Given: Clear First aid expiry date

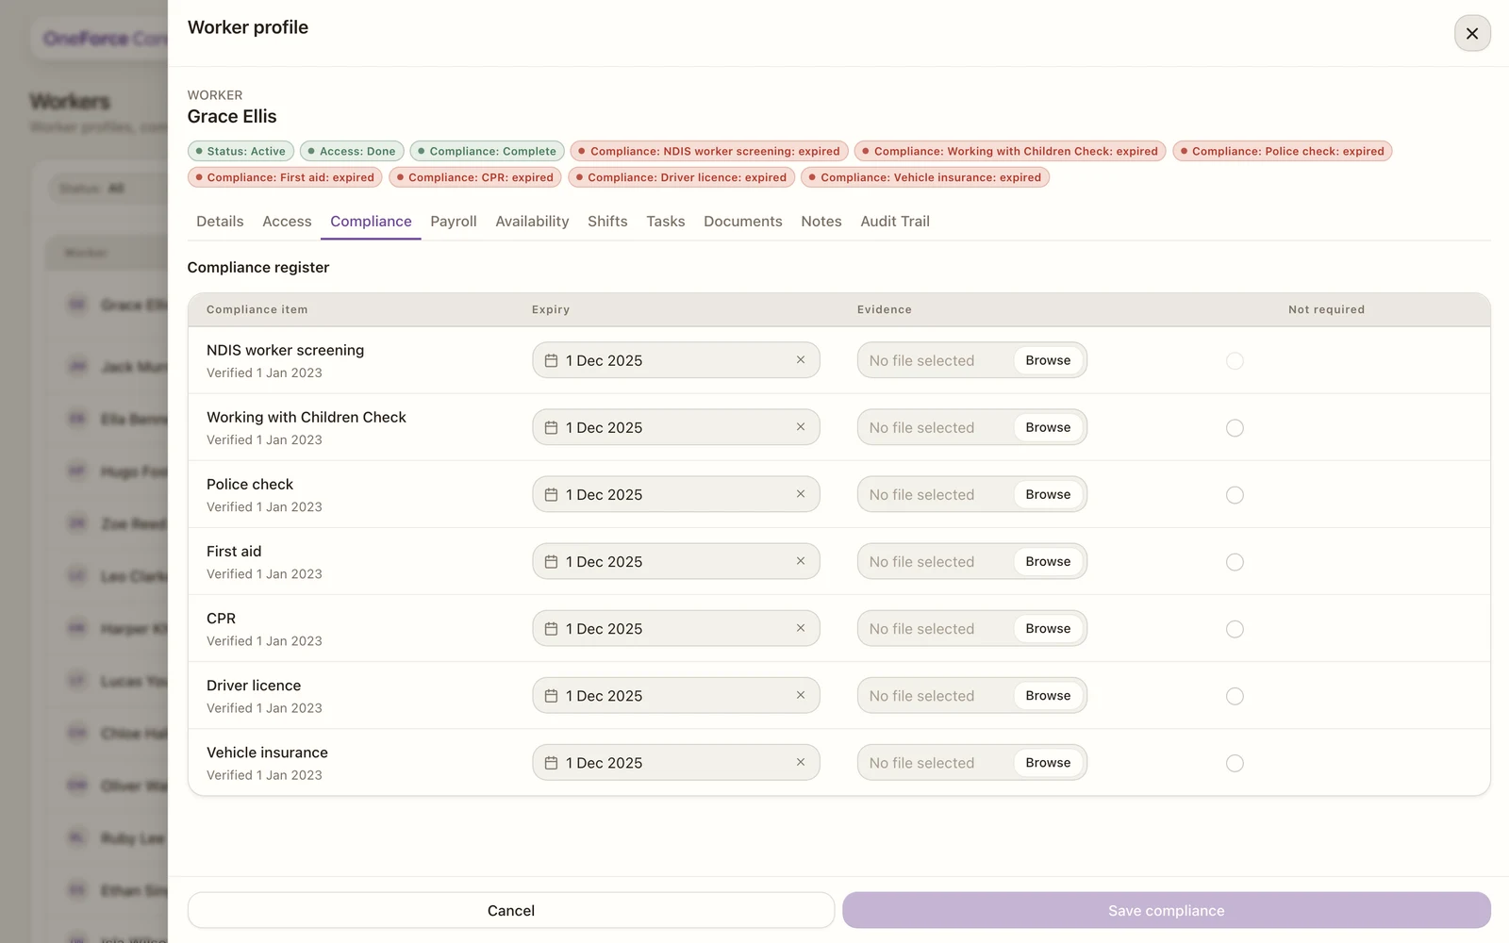Looking at the screenshot, I should pos(800,560).
